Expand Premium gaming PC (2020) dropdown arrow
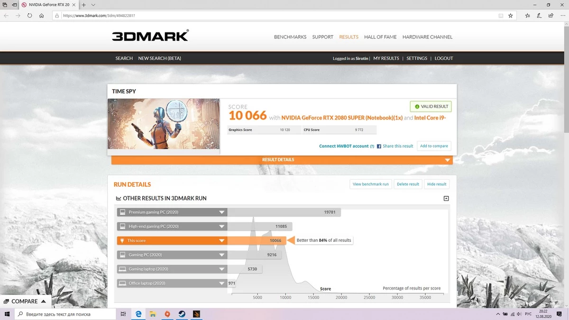Viewport: 569px width, 320px height. [221, 212]
